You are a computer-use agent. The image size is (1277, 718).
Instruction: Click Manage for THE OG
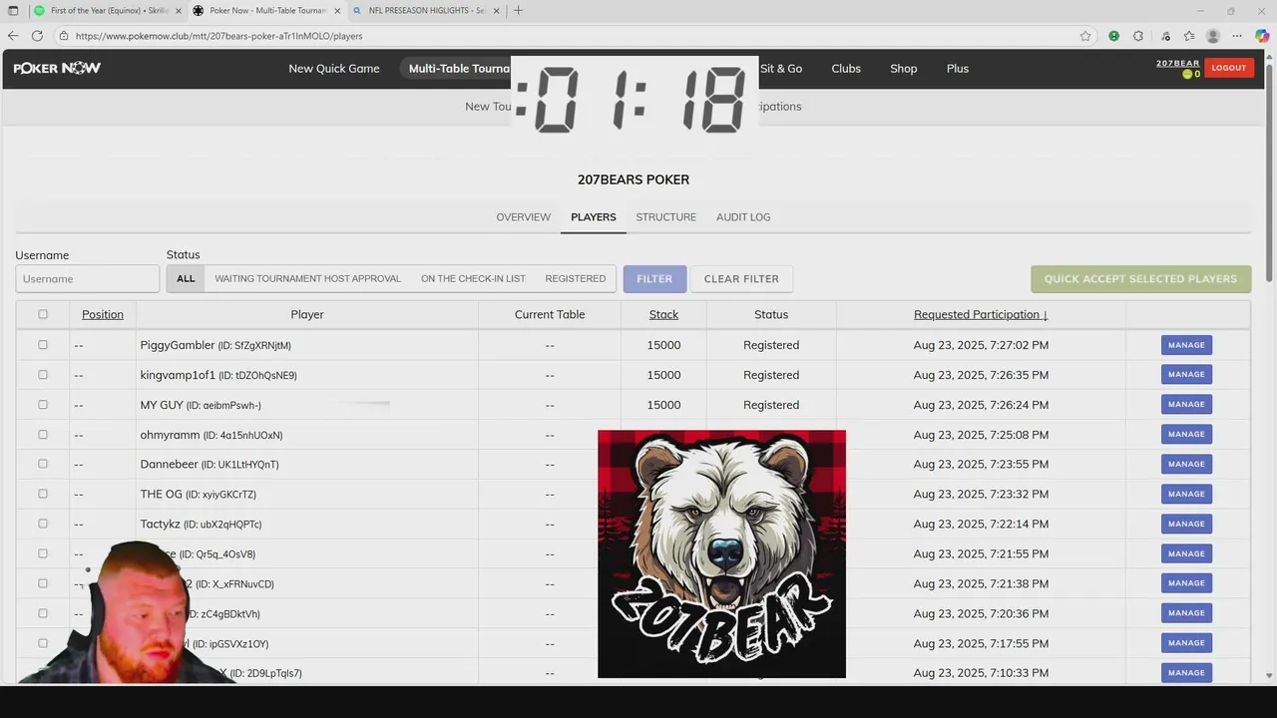[1186, 494]
